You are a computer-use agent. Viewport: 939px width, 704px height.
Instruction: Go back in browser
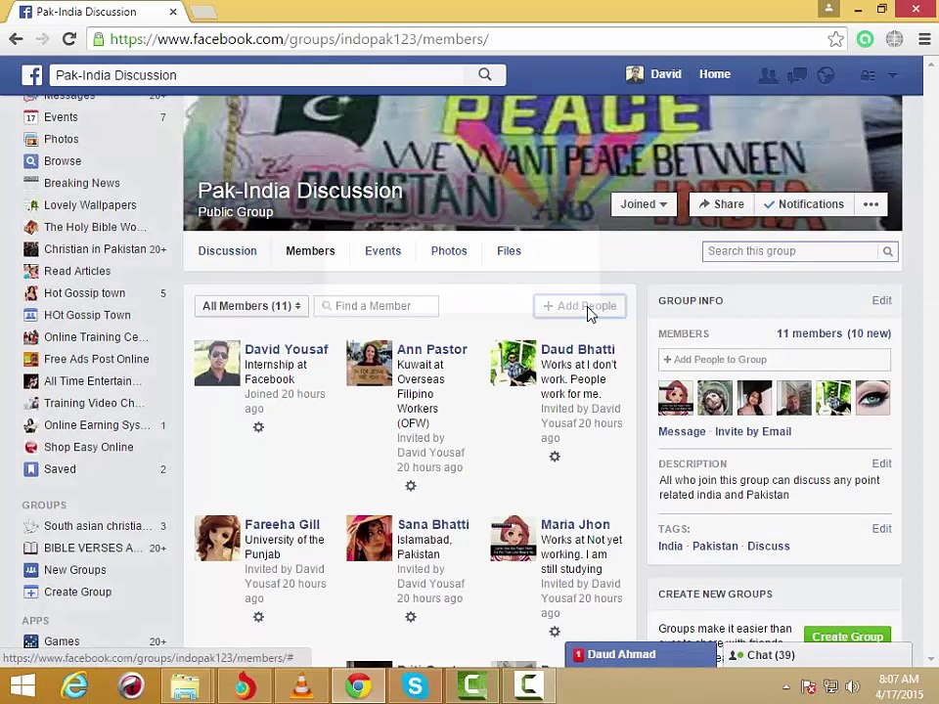point(17,39)
